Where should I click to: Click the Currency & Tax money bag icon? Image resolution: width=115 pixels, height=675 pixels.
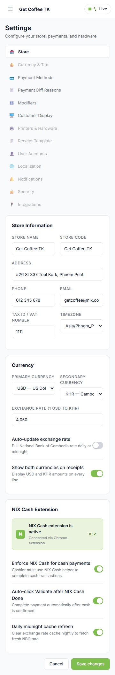[x=12, y=65]
